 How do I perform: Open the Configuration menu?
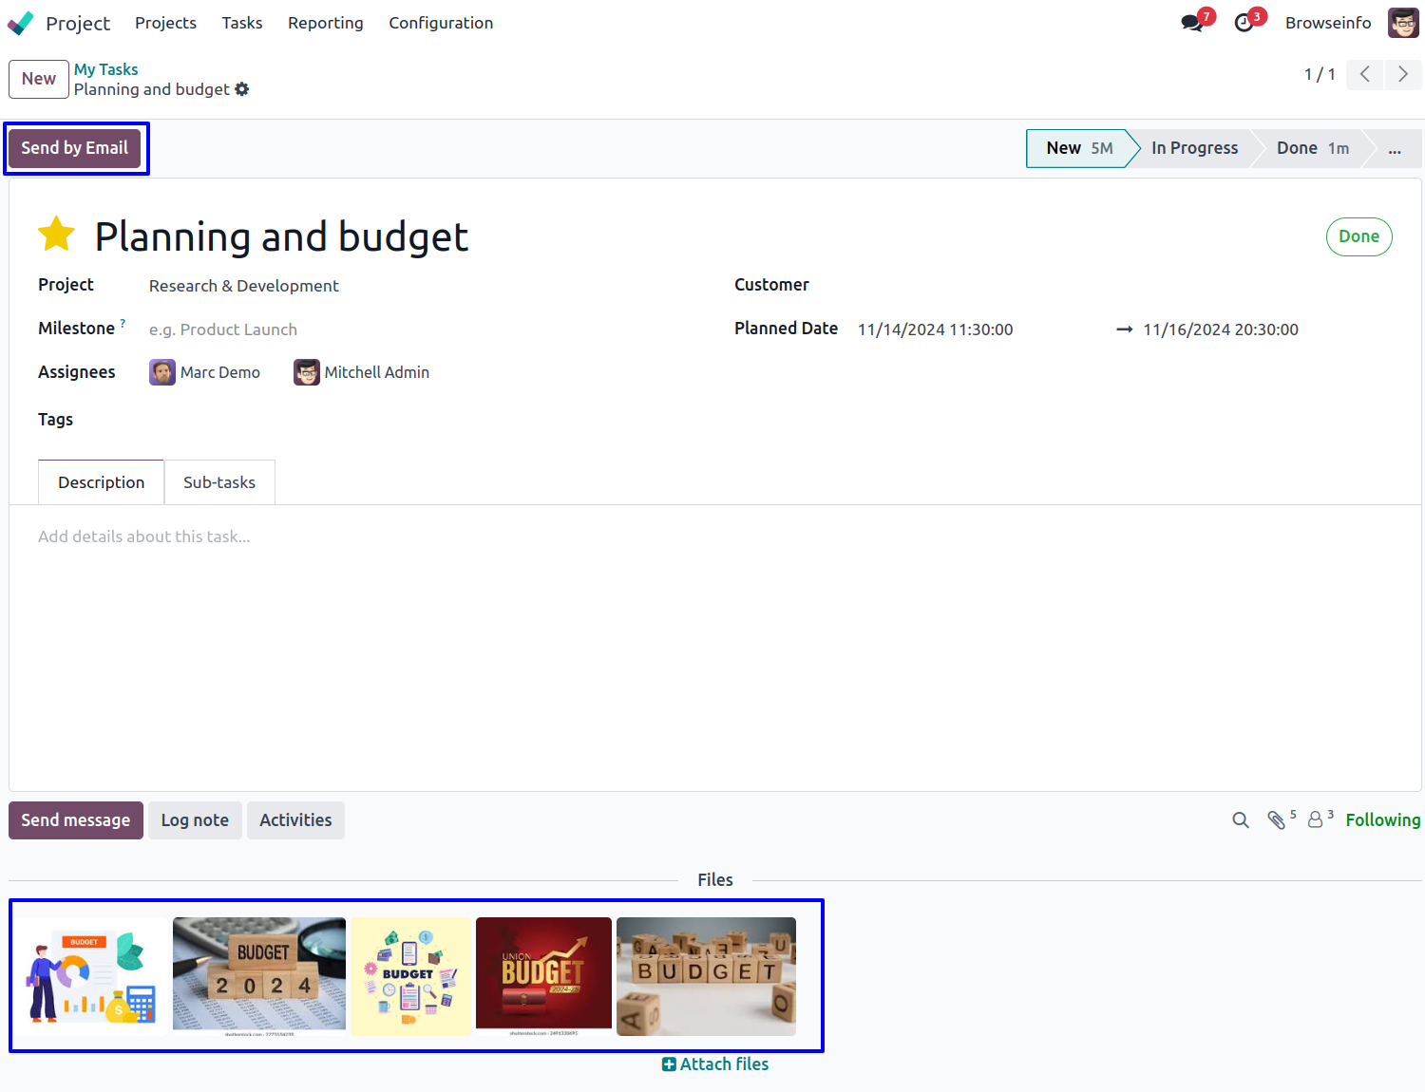[x=441, y=23]
